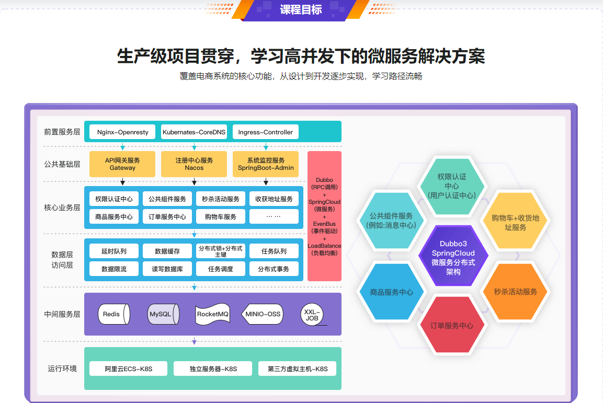The width and height of the screenshot is (603, 403).
Task: Open the RocketMQ middleware icon
Action: (x=212, y=314)
